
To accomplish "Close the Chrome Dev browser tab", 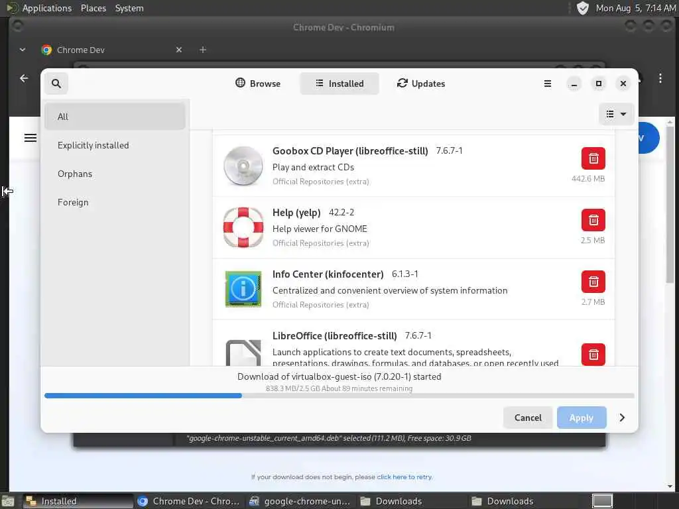I will (x=179, y=50).
